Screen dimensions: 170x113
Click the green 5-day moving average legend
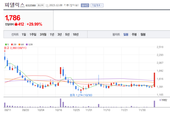coord(7,44)
